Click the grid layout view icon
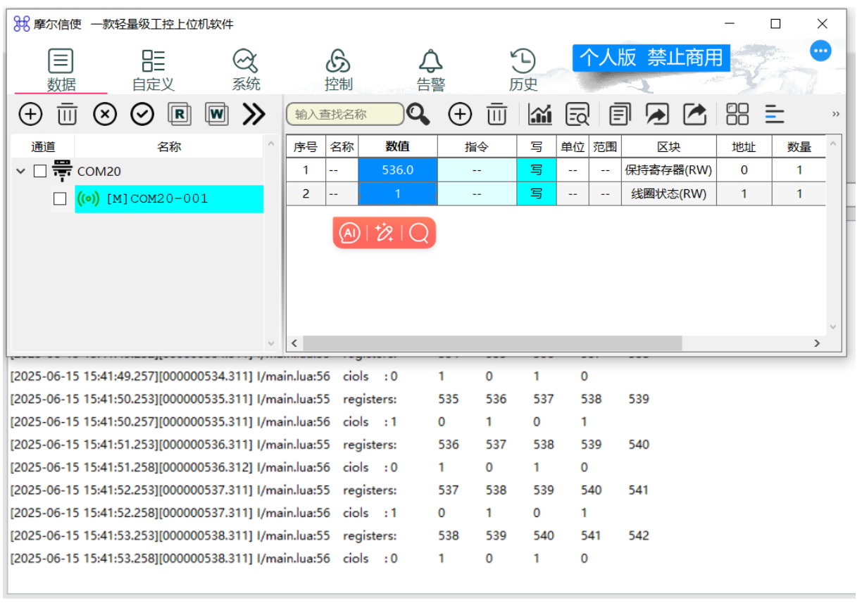The width and height of the screenshot is (862, 605). click(737, 114)
